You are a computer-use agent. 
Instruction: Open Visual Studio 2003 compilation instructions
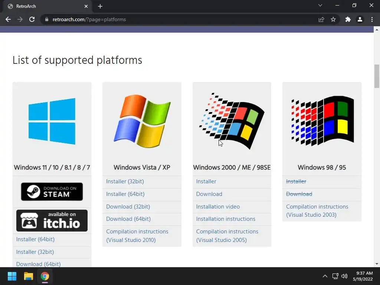tap(317, 211)
